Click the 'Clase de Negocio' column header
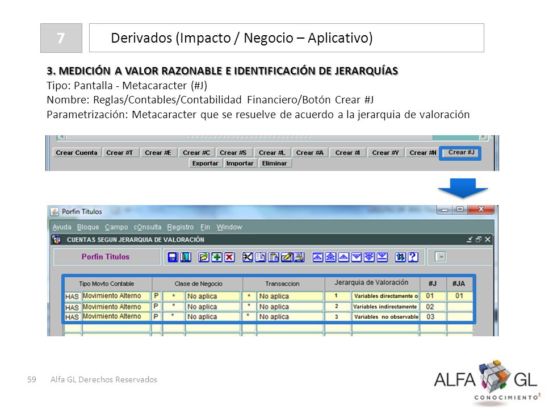Screen dimensions: 545x409 (199, 284)
